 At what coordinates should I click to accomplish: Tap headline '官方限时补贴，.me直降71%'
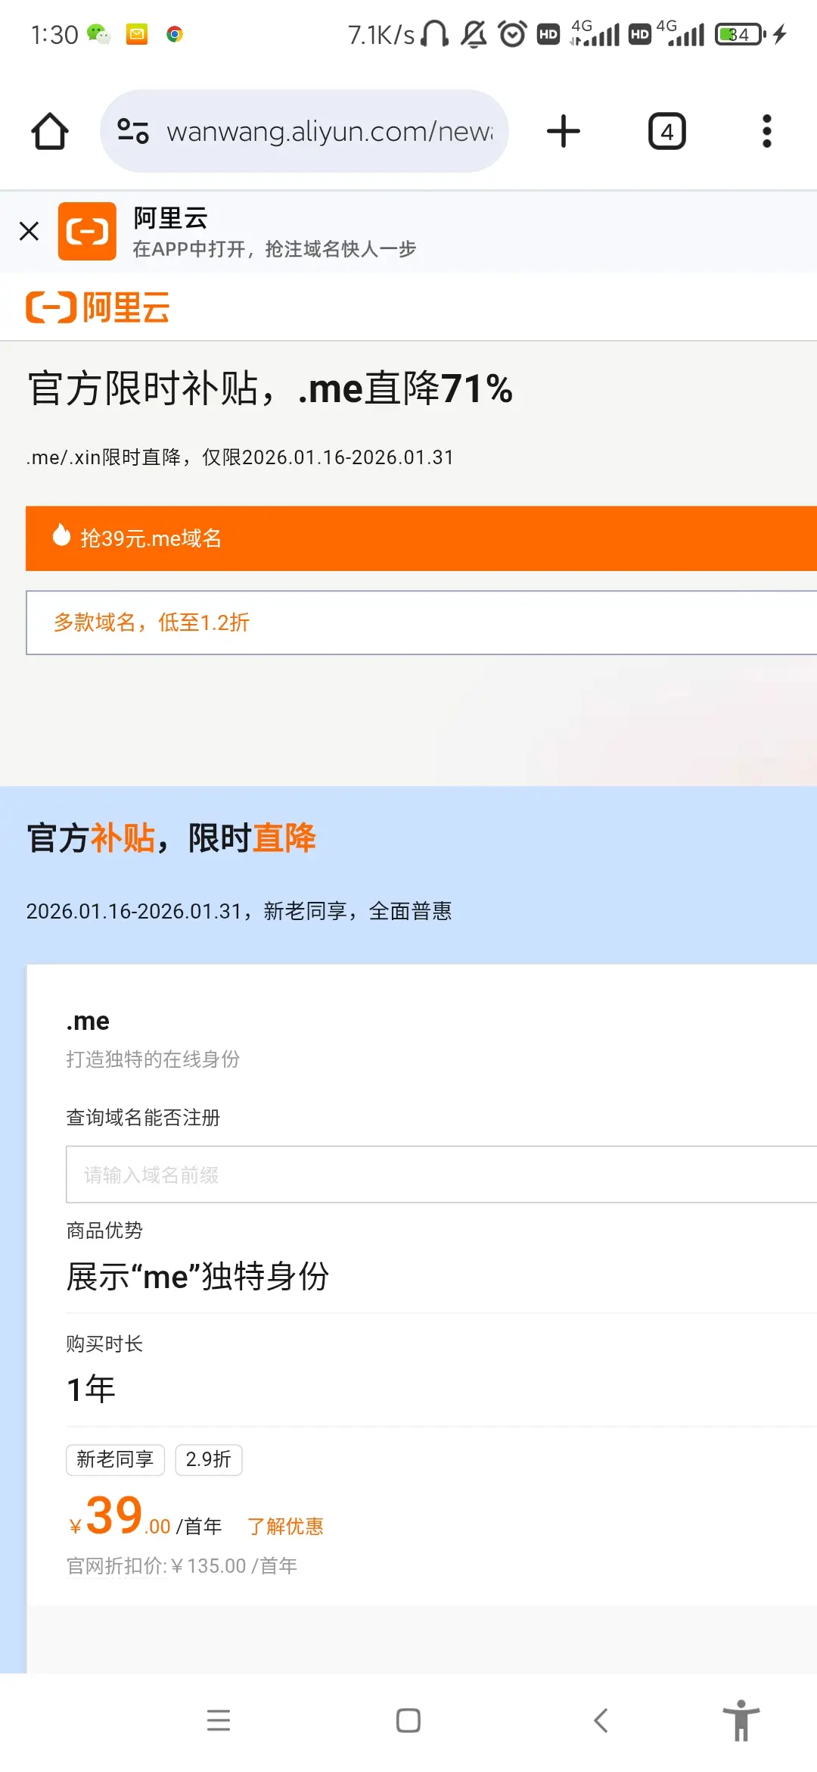[x=270, y=388]
